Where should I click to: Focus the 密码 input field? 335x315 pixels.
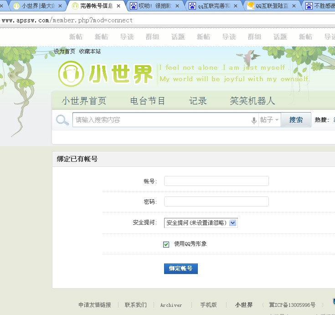pos(216,201)
